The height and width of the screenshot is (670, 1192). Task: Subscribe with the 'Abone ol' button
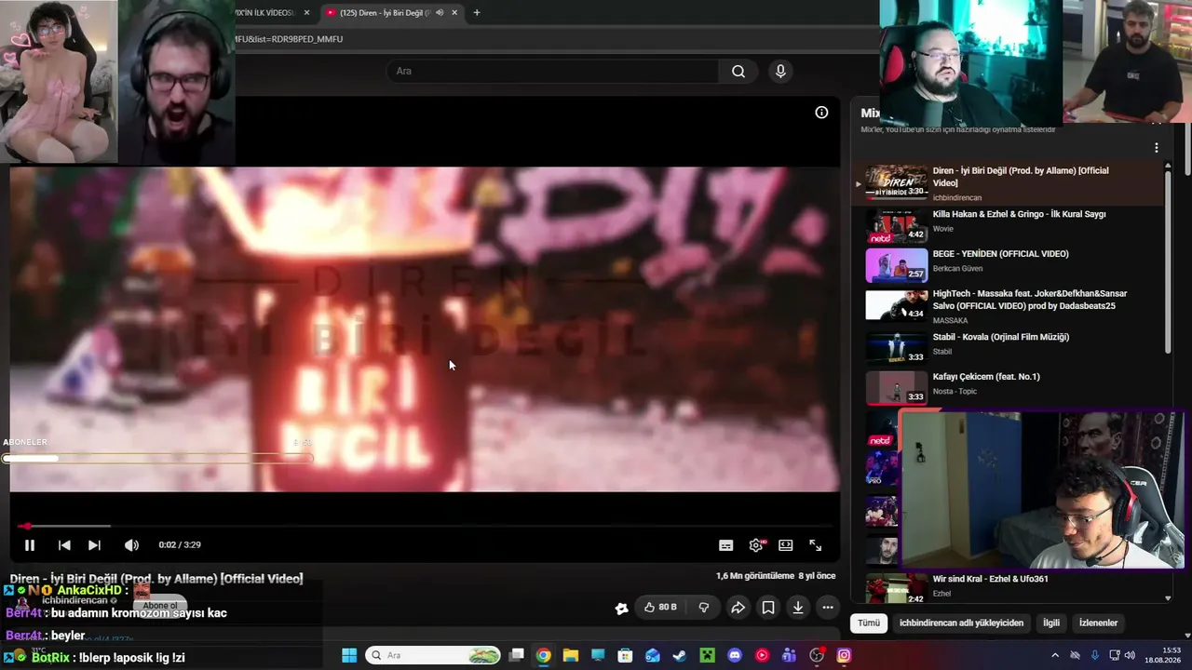pyautogui.click(x=160, y=606)
